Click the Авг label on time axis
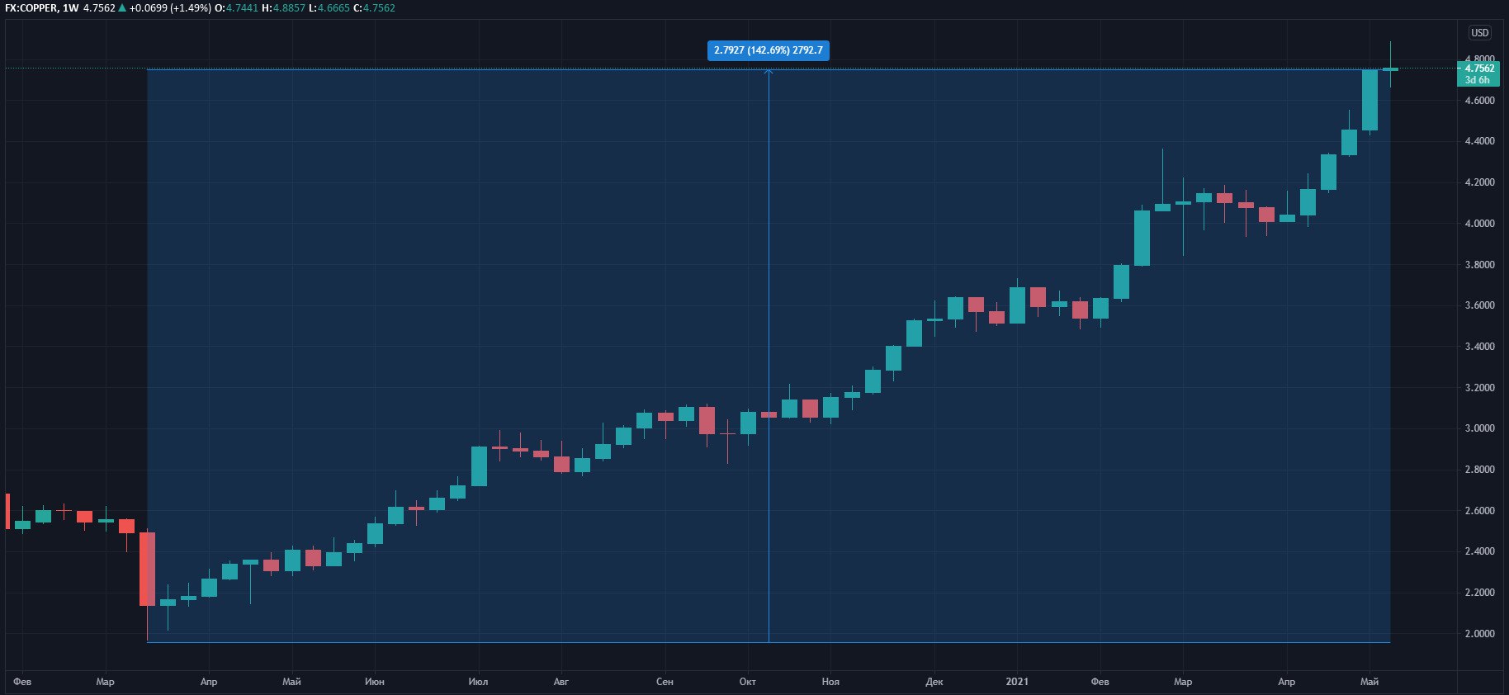The width and height of the screenshot is (1509, 695). tap(561, 682)
